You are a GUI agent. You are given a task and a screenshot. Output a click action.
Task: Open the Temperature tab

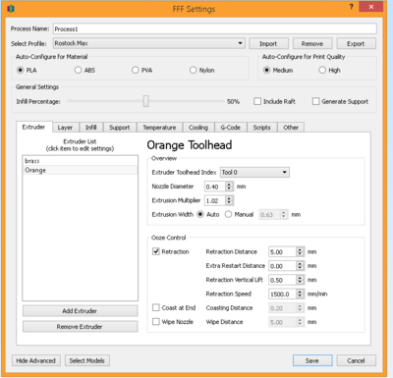(159, 128)
